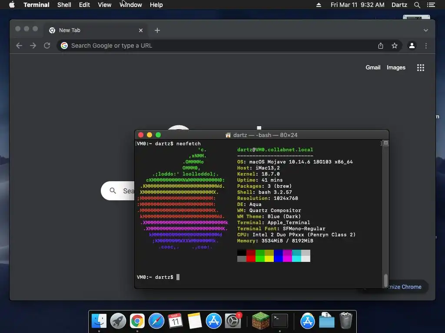Open the Chrome profile icon
445x333 pixels.
tap(412, 46)
